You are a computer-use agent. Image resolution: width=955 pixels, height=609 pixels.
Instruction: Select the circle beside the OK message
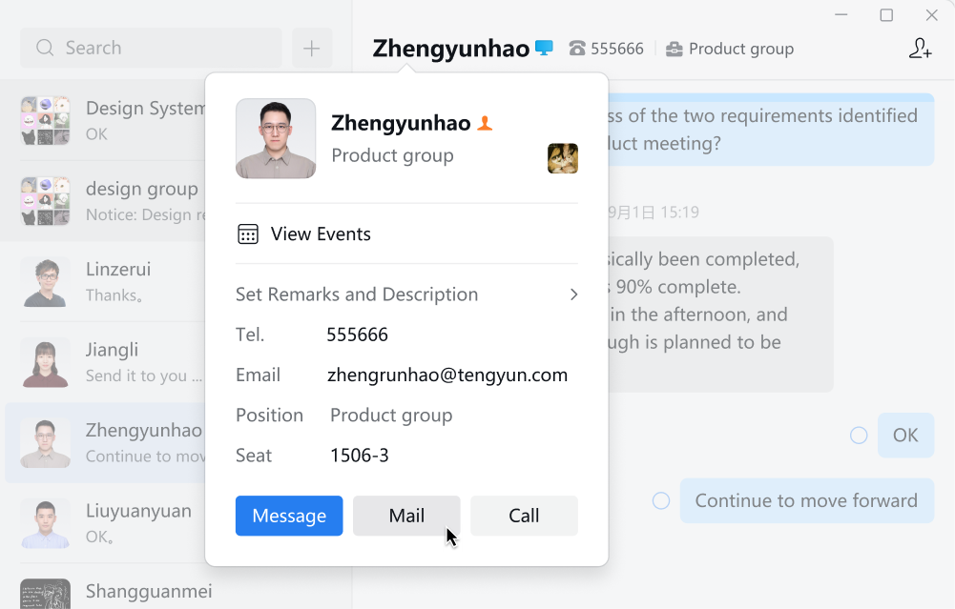859,435
